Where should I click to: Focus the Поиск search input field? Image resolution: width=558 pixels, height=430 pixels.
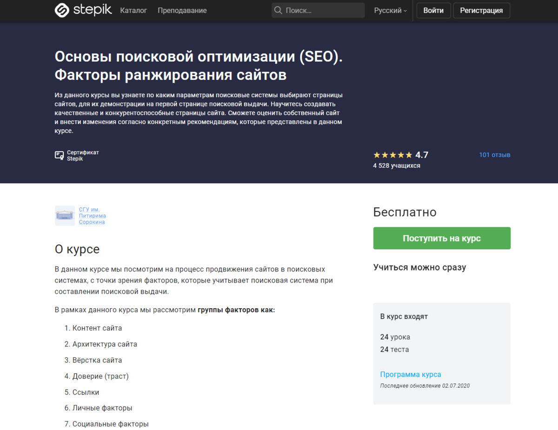(x=323, y=10)
